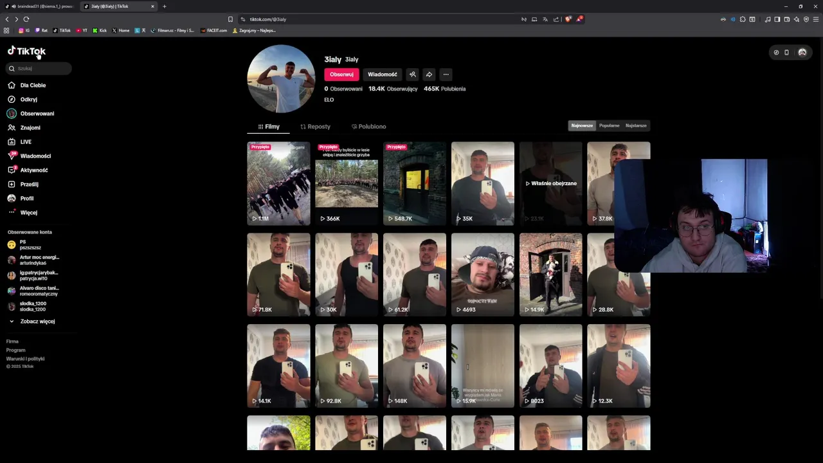823x463 pixels.
Task: Click the Firma footer link
Action: pyautogui.click(x=12, y=341)
